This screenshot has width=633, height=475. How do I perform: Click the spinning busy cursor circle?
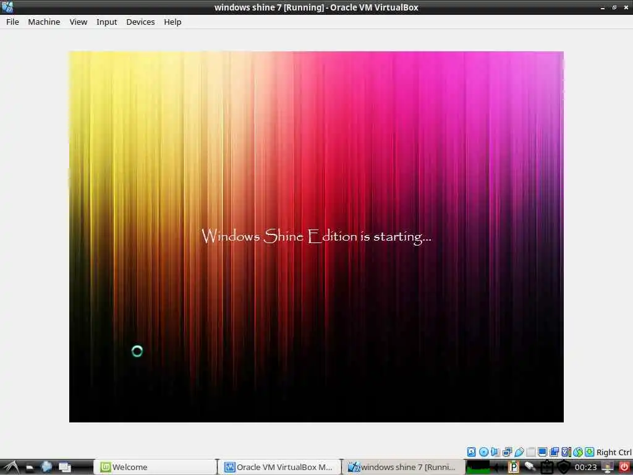(x=137, y=351)
